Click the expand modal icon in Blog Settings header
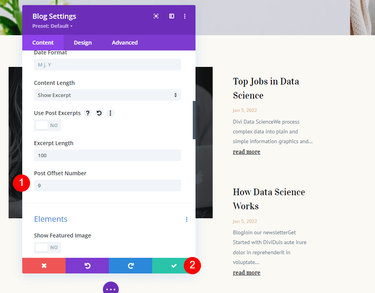The image size is (375, 293). click(x=156, y=16)
